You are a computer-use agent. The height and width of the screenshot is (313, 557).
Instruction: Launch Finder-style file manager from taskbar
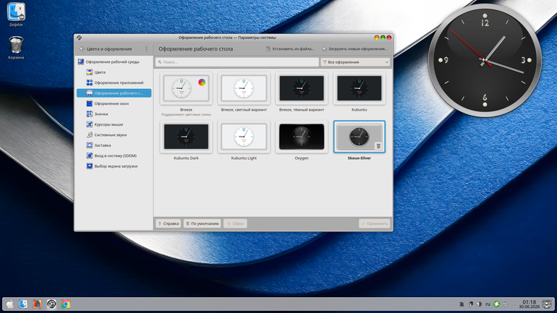click(x=23, y=304)
